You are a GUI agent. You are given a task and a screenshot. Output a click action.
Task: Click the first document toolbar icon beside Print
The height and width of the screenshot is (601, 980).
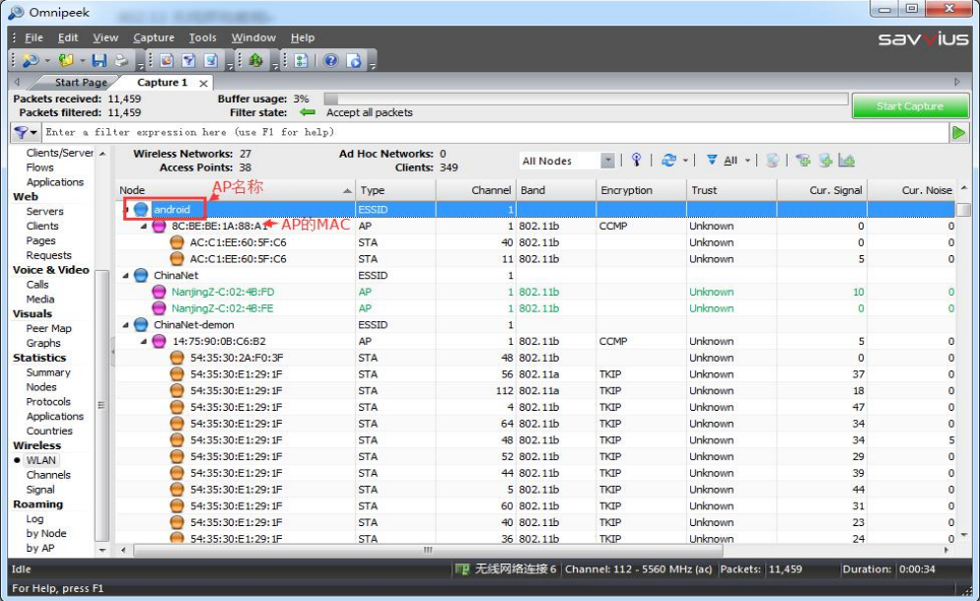click(x=167, y=61)
